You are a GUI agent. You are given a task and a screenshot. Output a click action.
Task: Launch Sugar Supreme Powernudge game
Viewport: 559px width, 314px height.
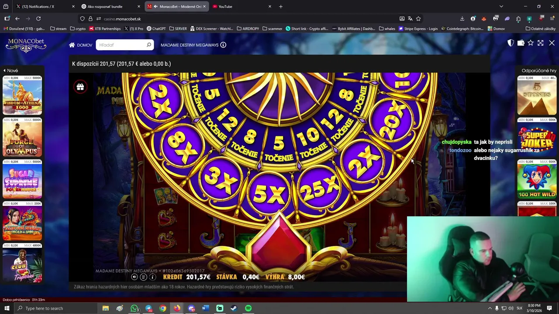tap(22, 179)
